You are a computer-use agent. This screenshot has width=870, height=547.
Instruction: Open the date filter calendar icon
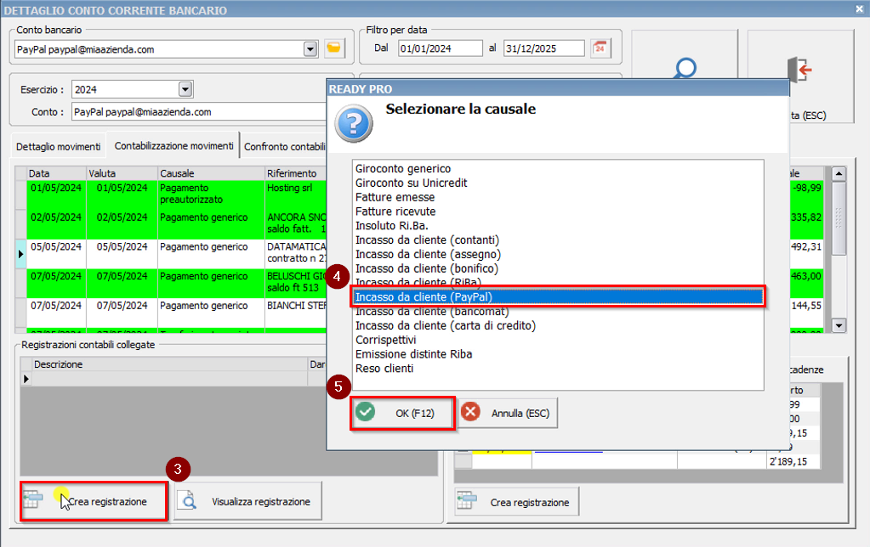tap(600, 48)
